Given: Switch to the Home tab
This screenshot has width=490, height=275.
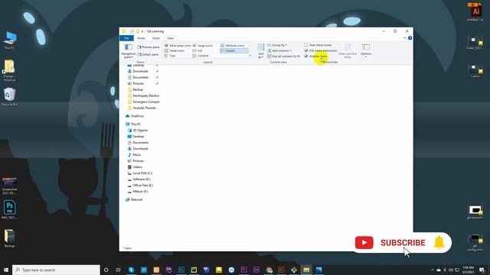Looking at the screenshot, I should click(141, 38).
